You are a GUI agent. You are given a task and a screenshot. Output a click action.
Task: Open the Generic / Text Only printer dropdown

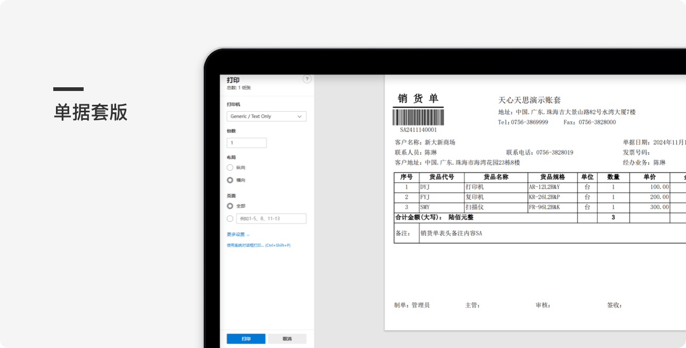click(x=266, y=117)
